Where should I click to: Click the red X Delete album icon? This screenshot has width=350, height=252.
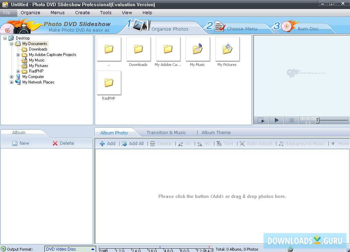[x=55, y=143]
